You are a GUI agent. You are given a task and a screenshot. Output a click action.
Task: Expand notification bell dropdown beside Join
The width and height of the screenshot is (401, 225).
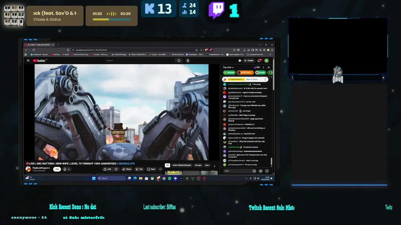pos(67,169)
